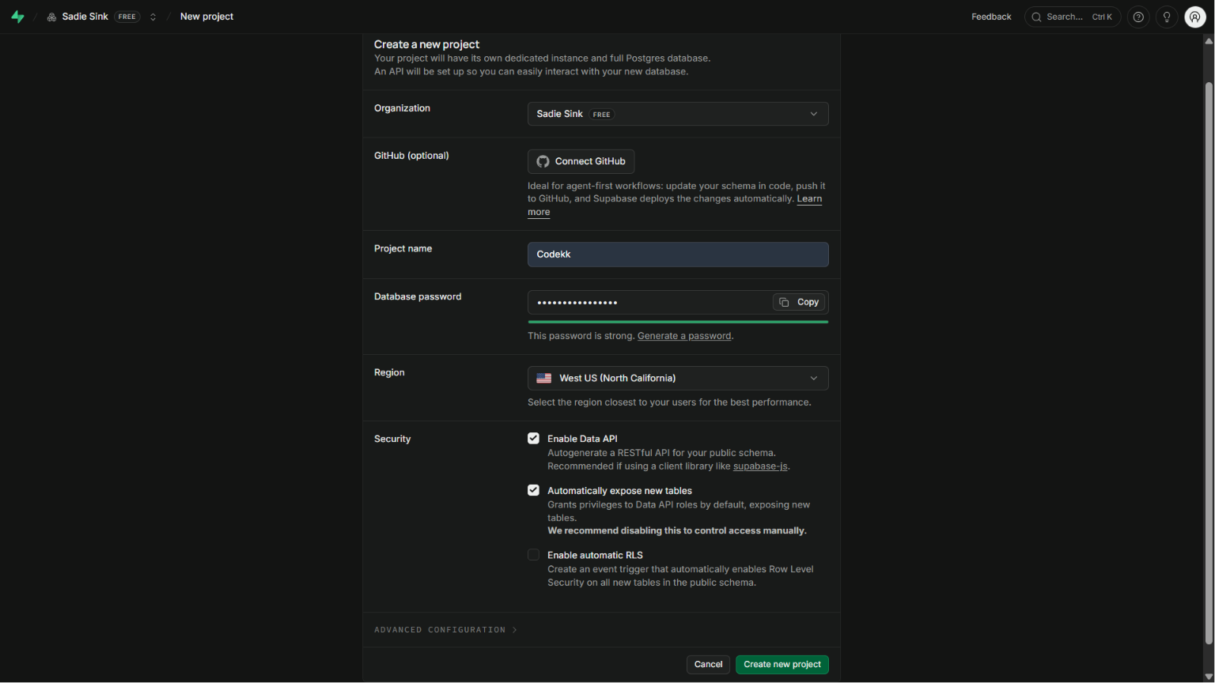Click the scrollbar up arrow
1215x683 pixels.
pos(1209,41)
